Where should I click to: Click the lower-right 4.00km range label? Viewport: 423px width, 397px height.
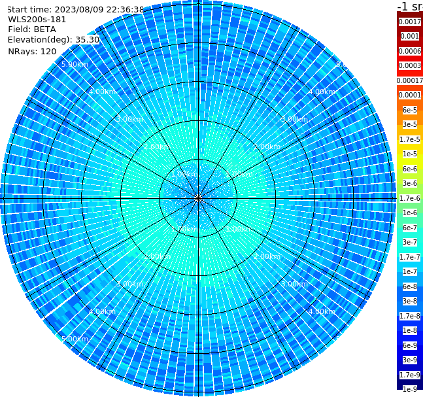322,311
